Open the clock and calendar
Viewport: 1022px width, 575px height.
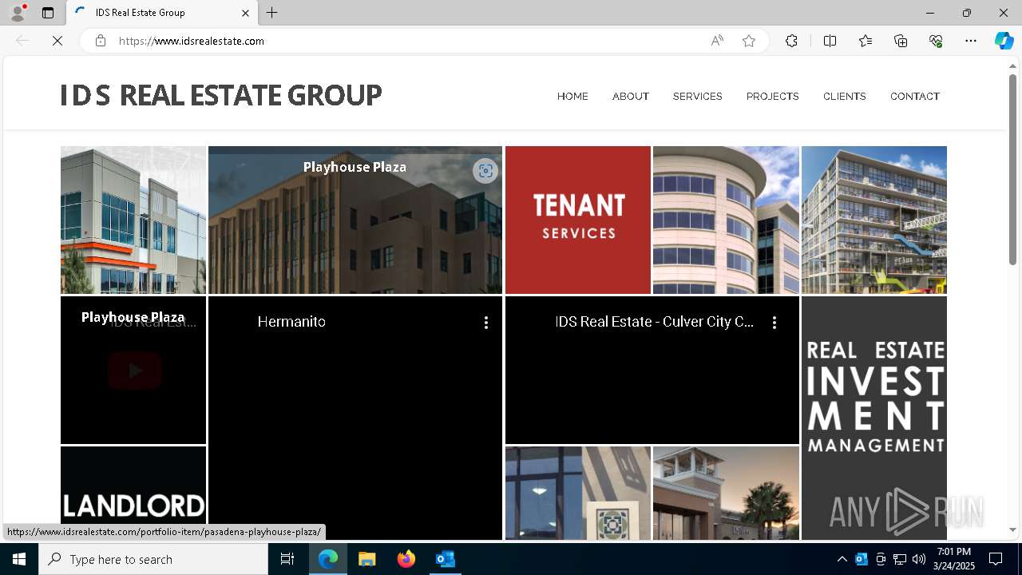click(954, 559)
